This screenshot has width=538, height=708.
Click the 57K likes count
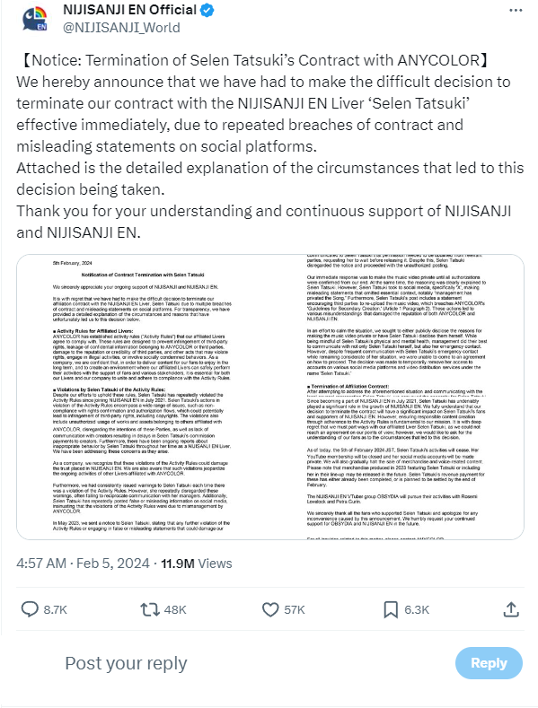click(x=295, y=610)
